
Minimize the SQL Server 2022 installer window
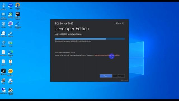[120, 24]
